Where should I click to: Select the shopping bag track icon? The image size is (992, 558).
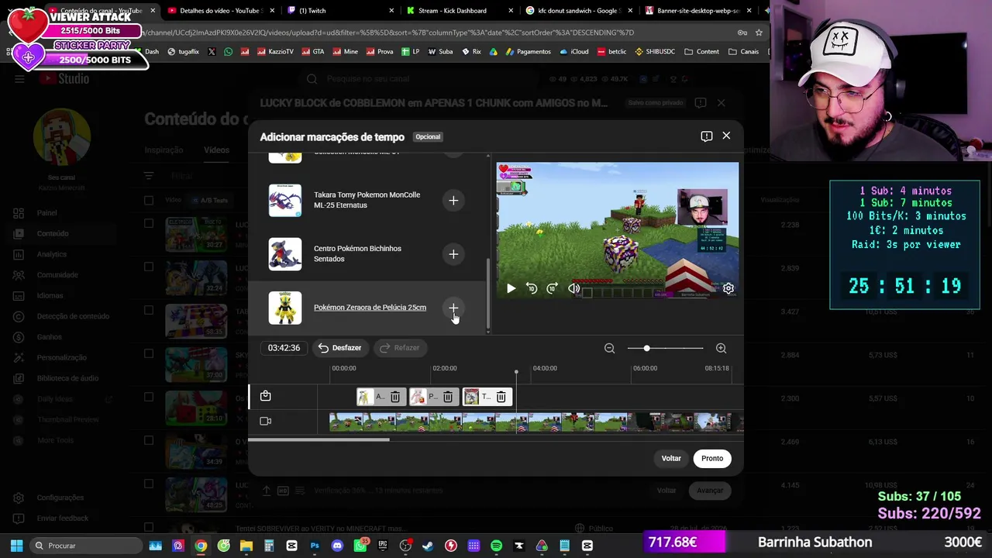266,396
